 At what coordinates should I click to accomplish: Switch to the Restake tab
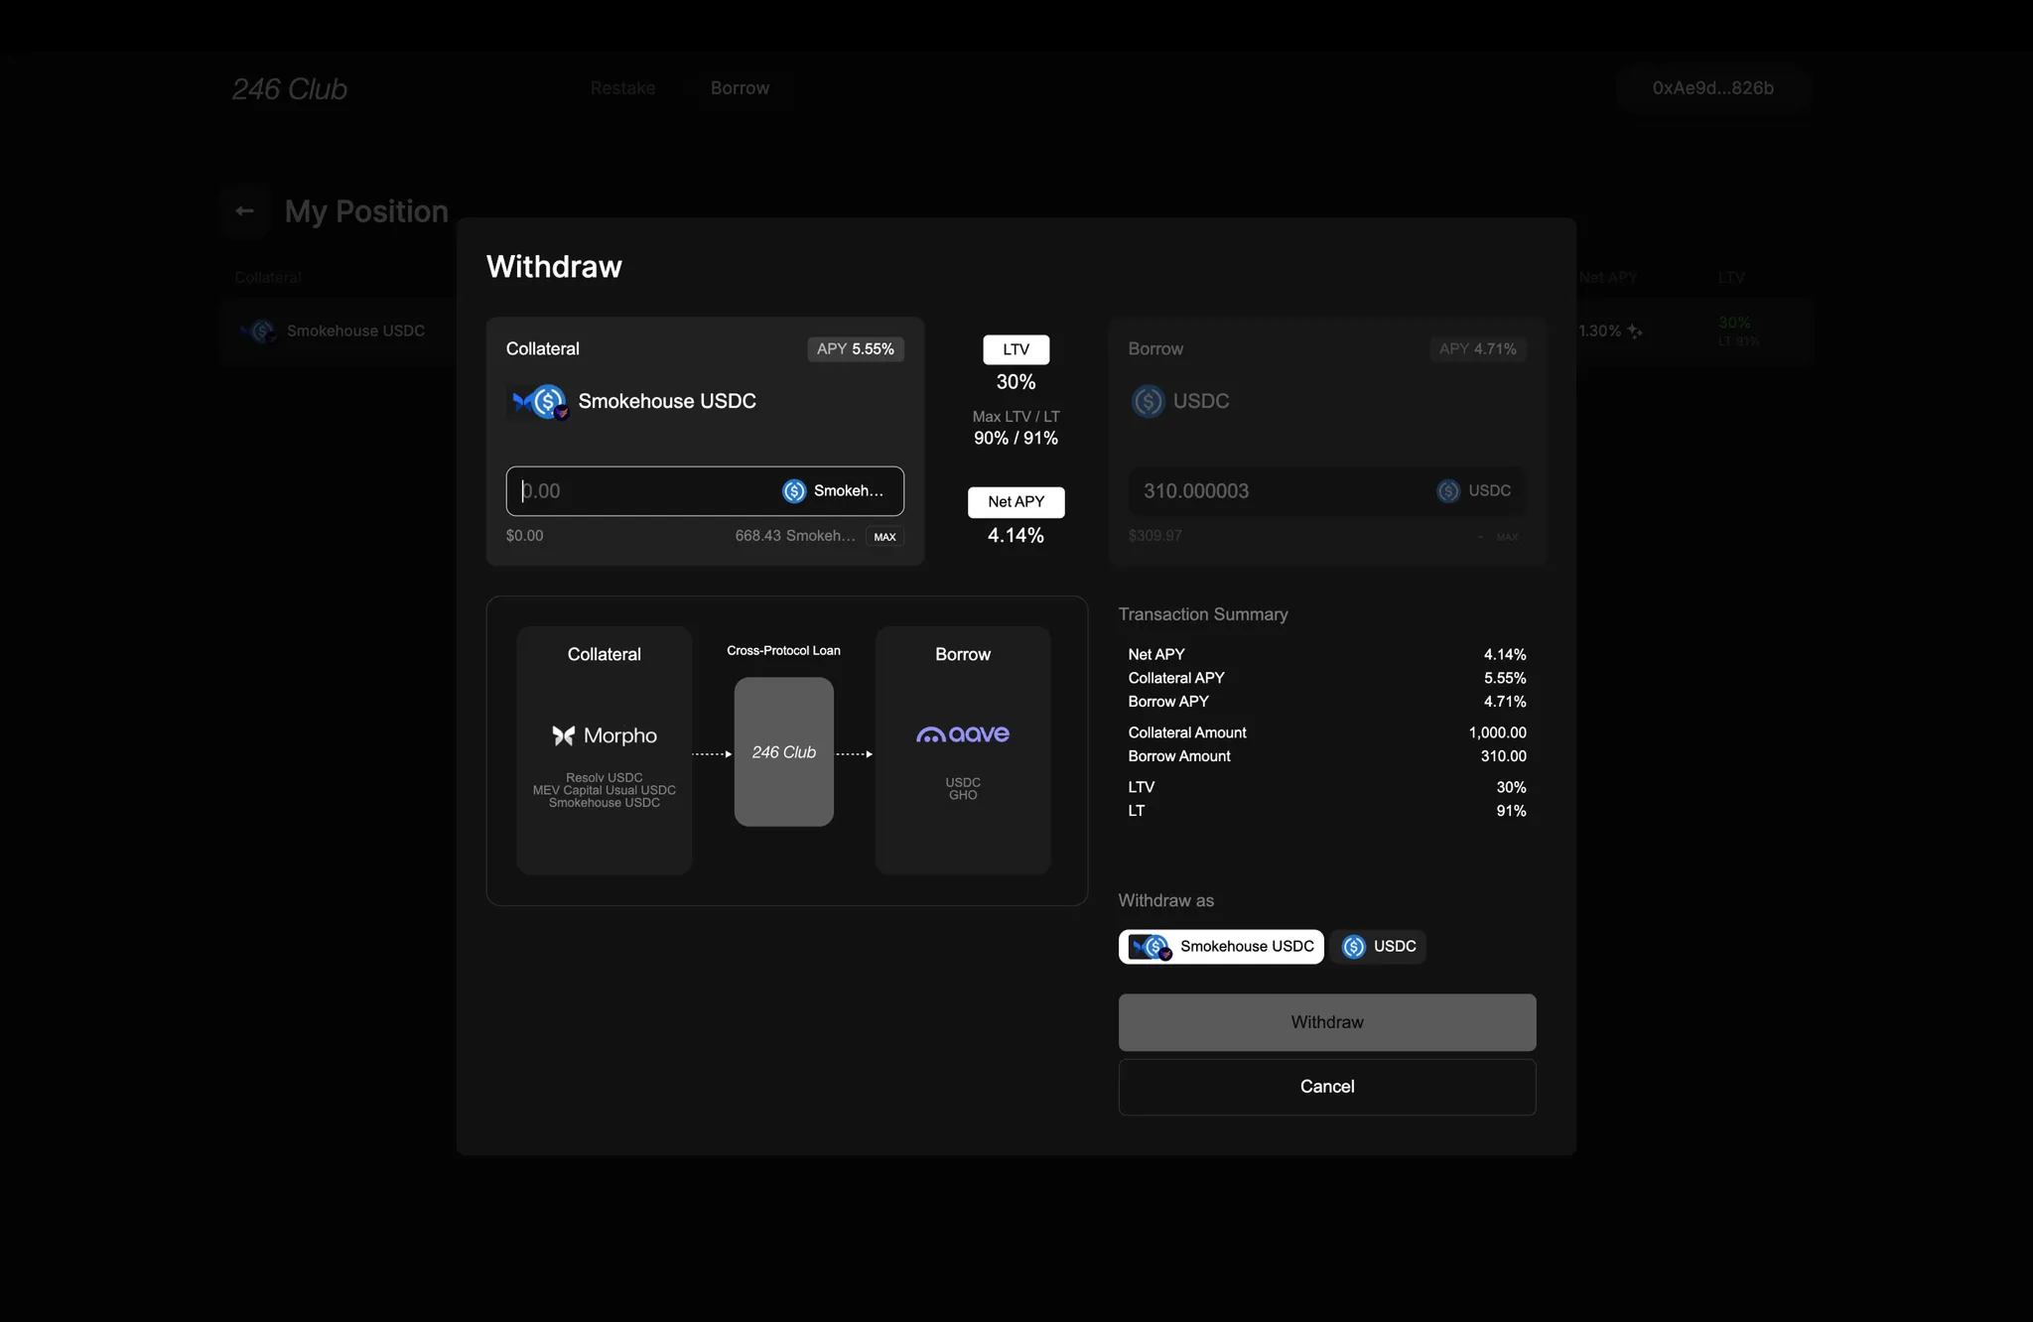622,88
